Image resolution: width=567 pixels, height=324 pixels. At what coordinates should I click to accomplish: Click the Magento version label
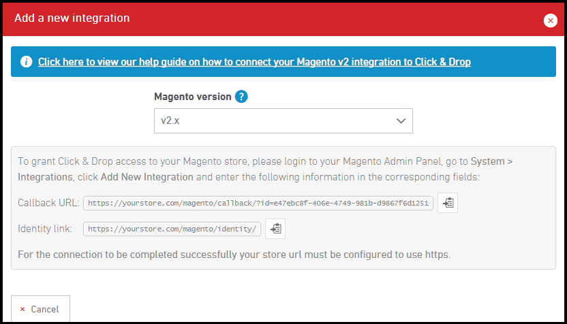[x=192, y=97]
